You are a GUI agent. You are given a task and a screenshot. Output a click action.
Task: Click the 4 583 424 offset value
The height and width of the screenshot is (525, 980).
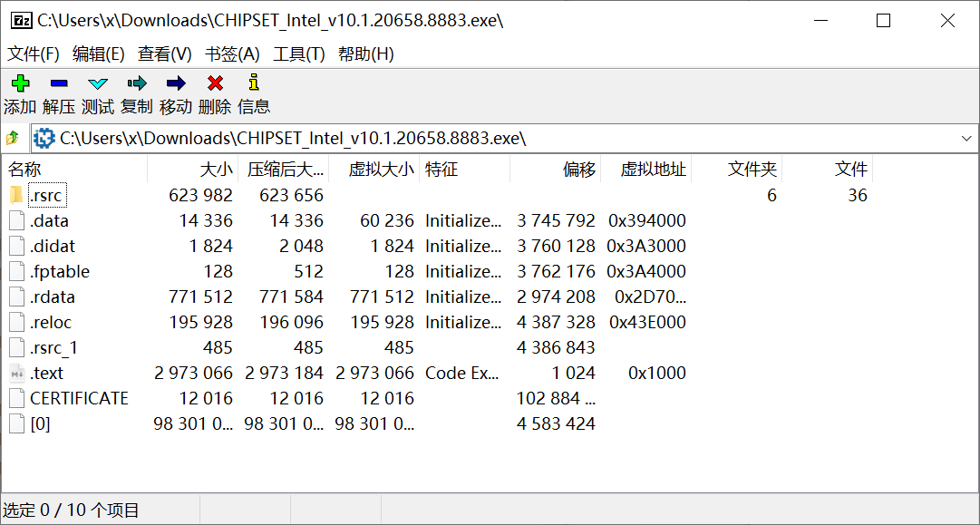point(557,423)
